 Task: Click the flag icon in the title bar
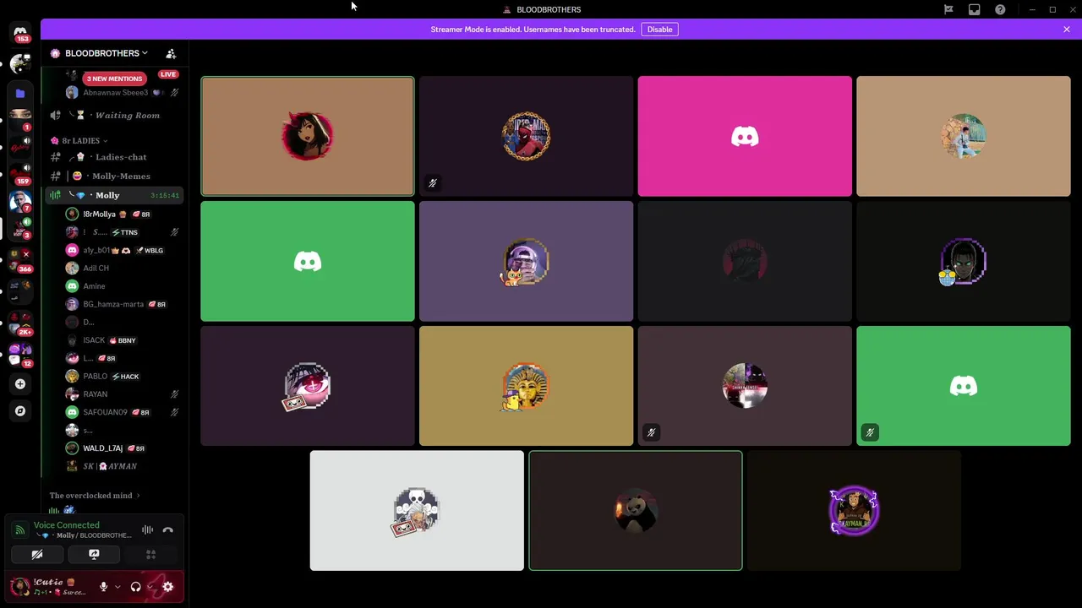tap(948, 9)
